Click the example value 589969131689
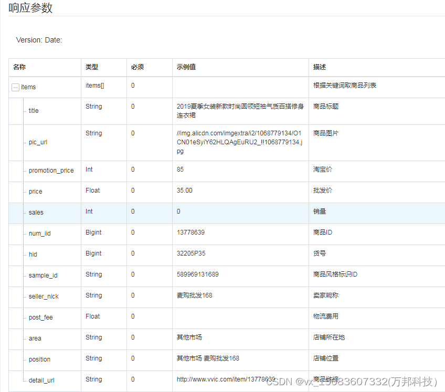 click(197, 274)
